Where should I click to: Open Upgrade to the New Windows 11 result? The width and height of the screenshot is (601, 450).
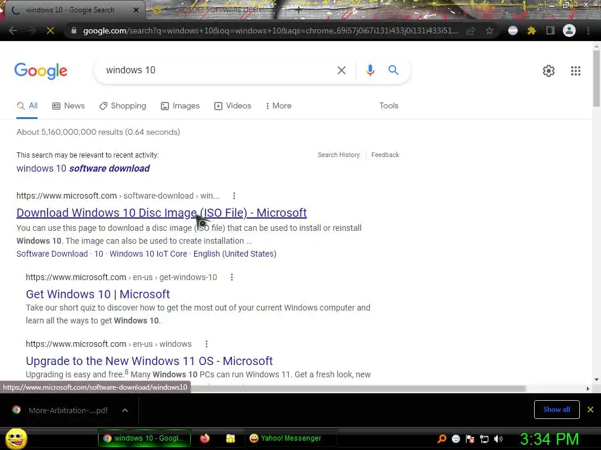[x=149, y=361]
